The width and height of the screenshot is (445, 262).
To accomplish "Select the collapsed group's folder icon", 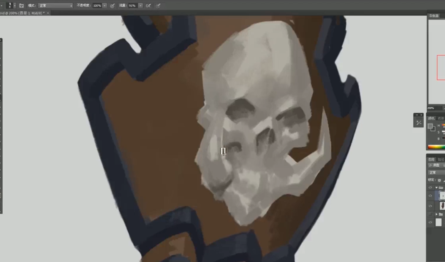I will (441, 214).
